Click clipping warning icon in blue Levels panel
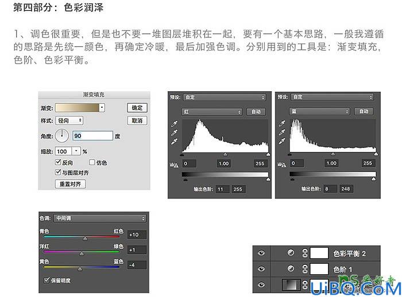402x297 pixels. click(282, 165)
